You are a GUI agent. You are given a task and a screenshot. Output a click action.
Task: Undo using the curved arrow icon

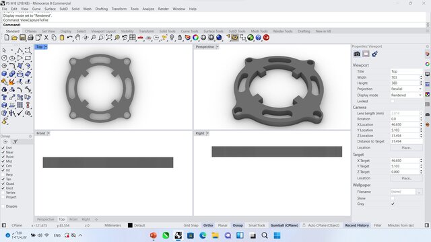click(x=70, y=38)
